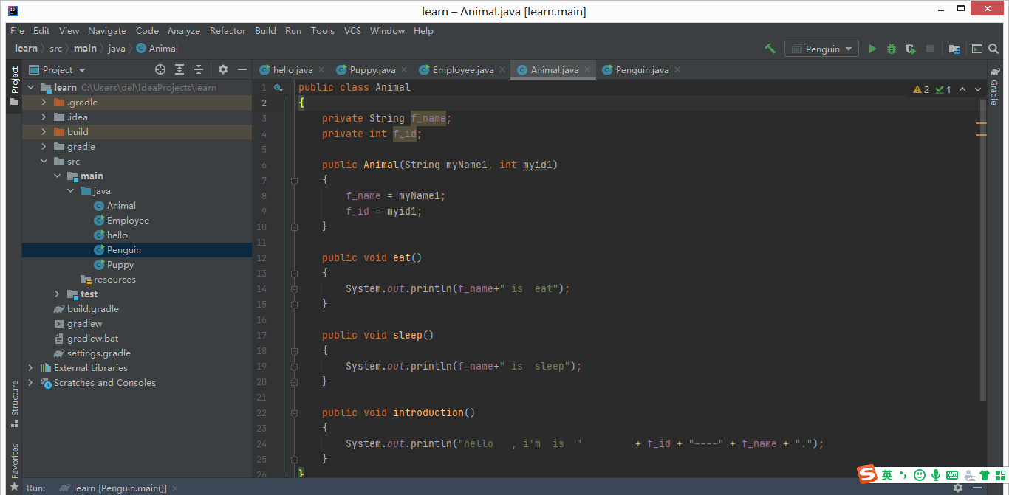Open Project Structure folder icon
This screenshot has height=495, width=1009.
(954, 49)
